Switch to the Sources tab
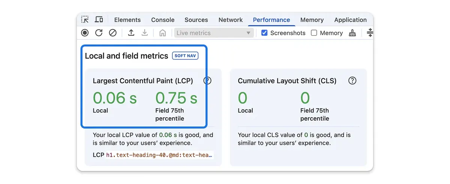 pos(196,20)
